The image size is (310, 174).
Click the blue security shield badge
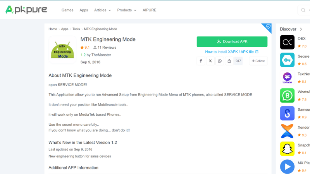click(x=268, y=27)
